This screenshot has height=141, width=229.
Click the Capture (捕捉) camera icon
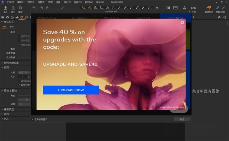click(x=21, y=8)
